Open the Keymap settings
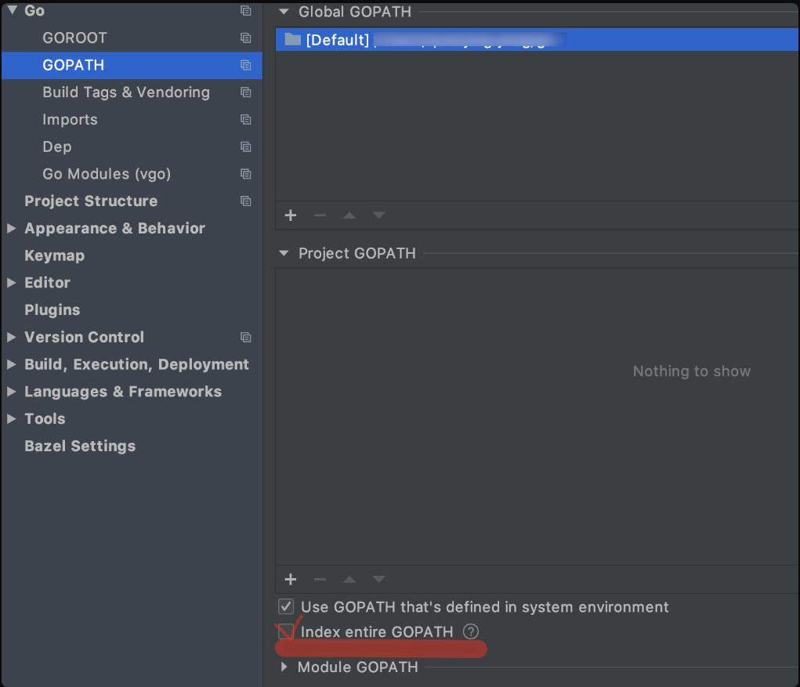 click(54, 255)
